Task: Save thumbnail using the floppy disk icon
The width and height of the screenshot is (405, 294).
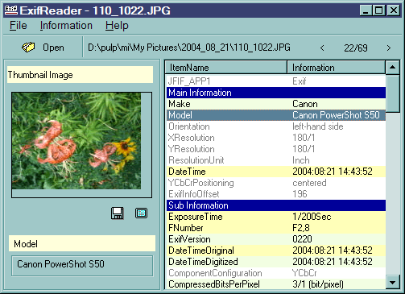Action: click(118, 213)
